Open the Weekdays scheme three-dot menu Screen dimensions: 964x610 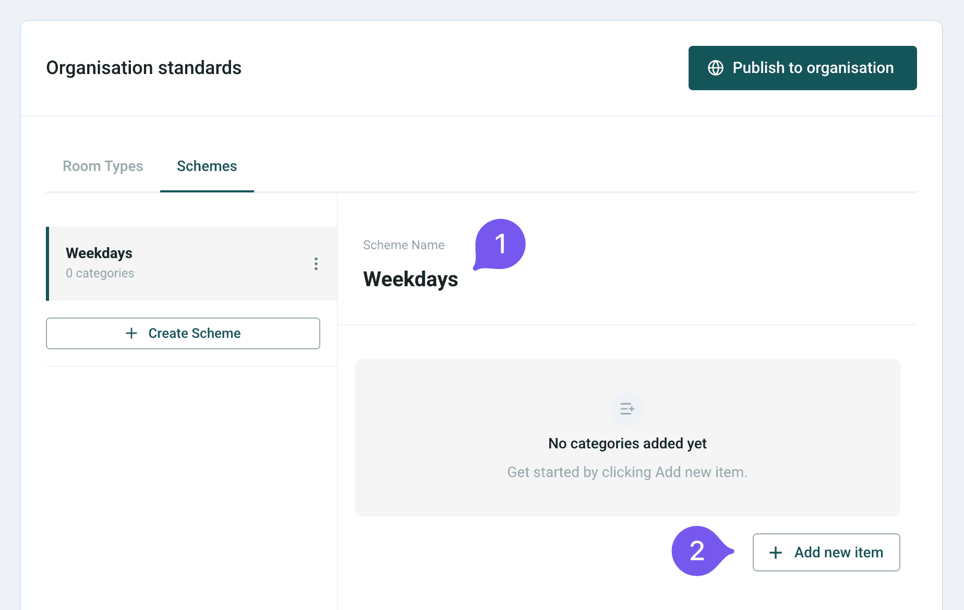click(x=316, y=264)
